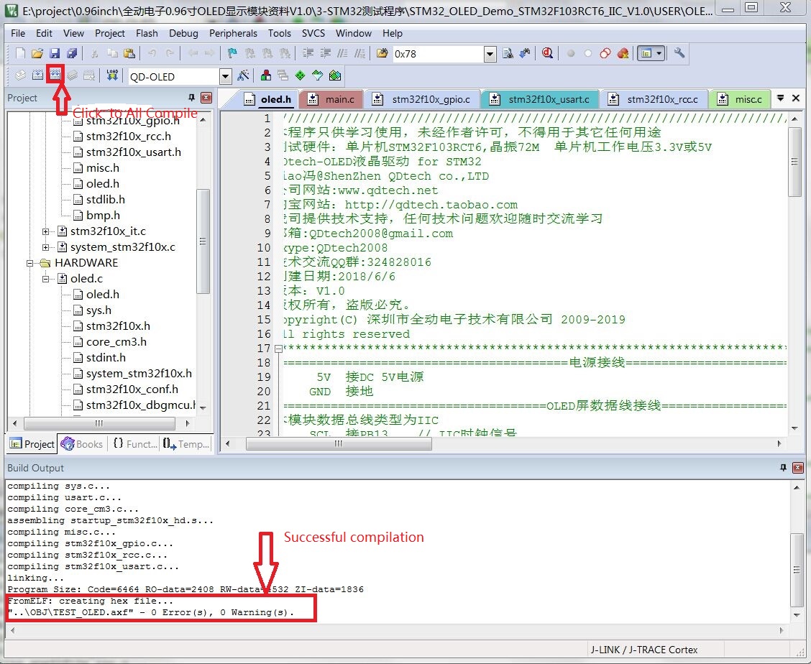Viewport: 811px width, 664px height.
Task: Click the Open file folder icon
Action: point(37,53)
